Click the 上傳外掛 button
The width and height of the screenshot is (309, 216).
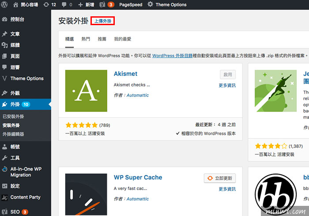click(103, 21)
